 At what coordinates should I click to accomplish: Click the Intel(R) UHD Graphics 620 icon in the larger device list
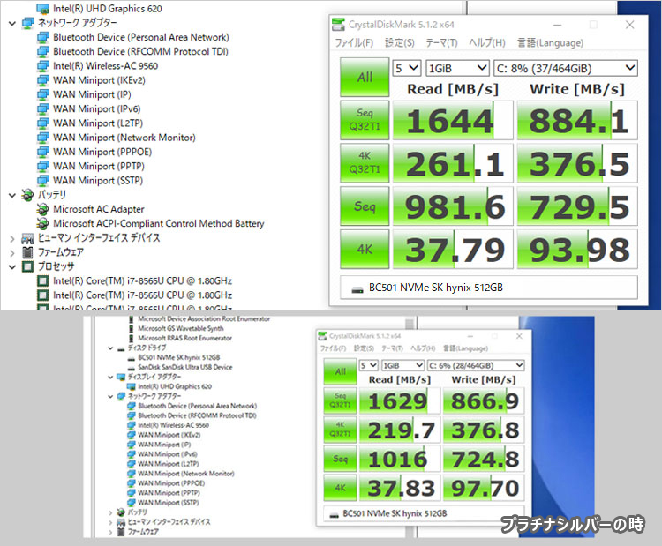pos(42,9)
